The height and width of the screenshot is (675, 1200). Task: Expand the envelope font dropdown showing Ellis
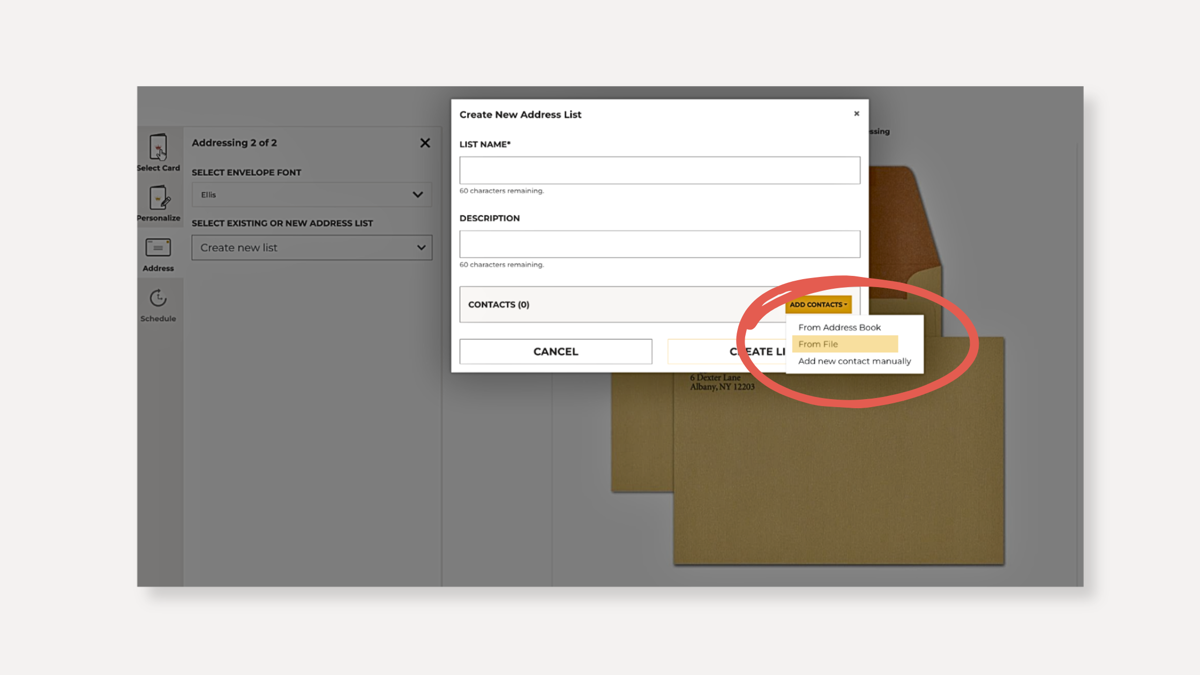[312, 194]
